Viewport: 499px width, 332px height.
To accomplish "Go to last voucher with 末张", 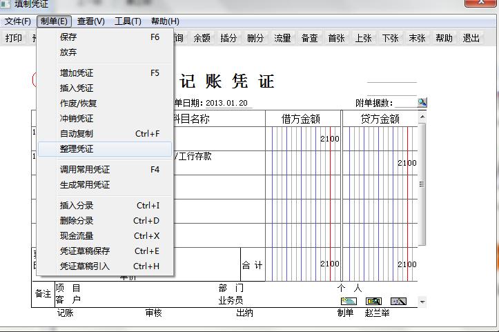I will coord(417,38).
